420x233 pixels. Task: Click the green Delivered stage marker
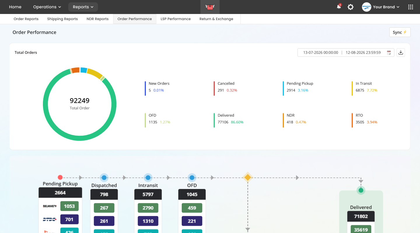(361, 190)
